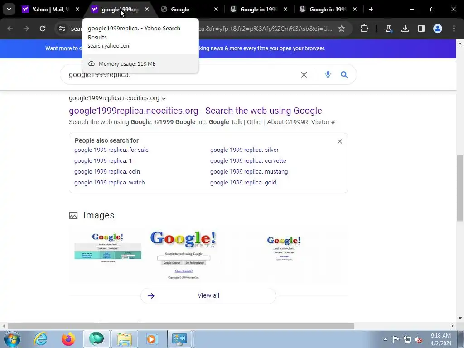
Task: Open Chrome Labs flask icon
Action: coord(388,29)
